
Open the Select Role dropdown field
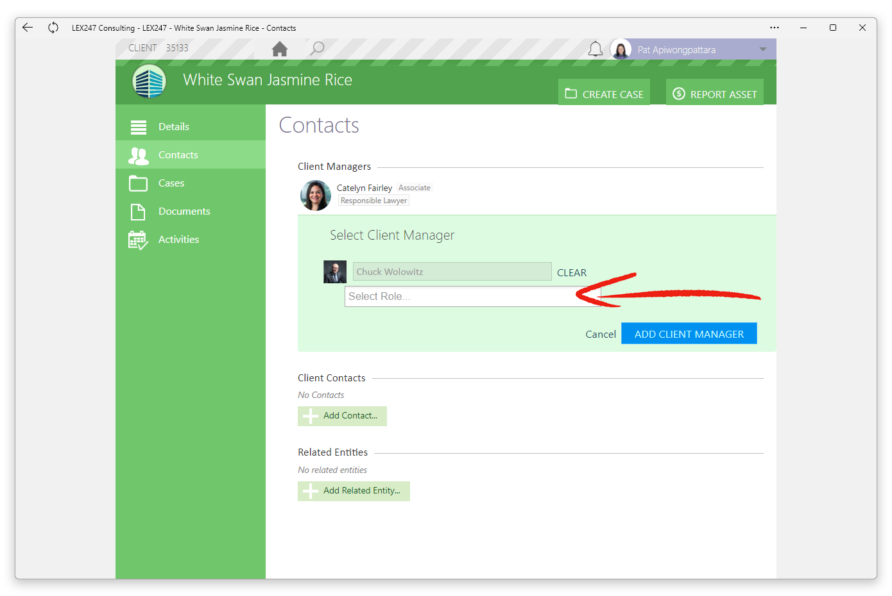(472, 296)
